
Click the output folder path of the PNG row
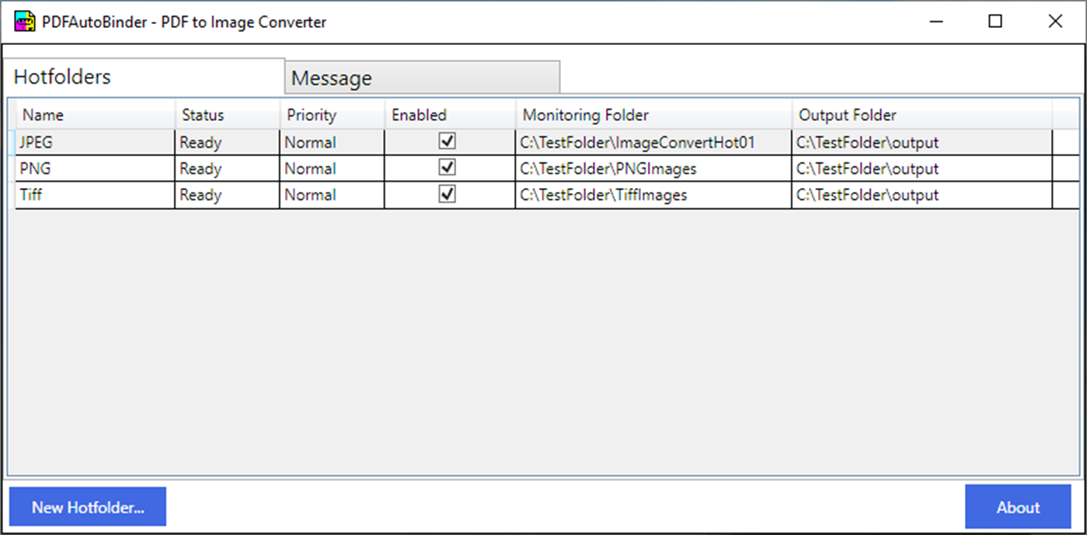click(866, 168)
